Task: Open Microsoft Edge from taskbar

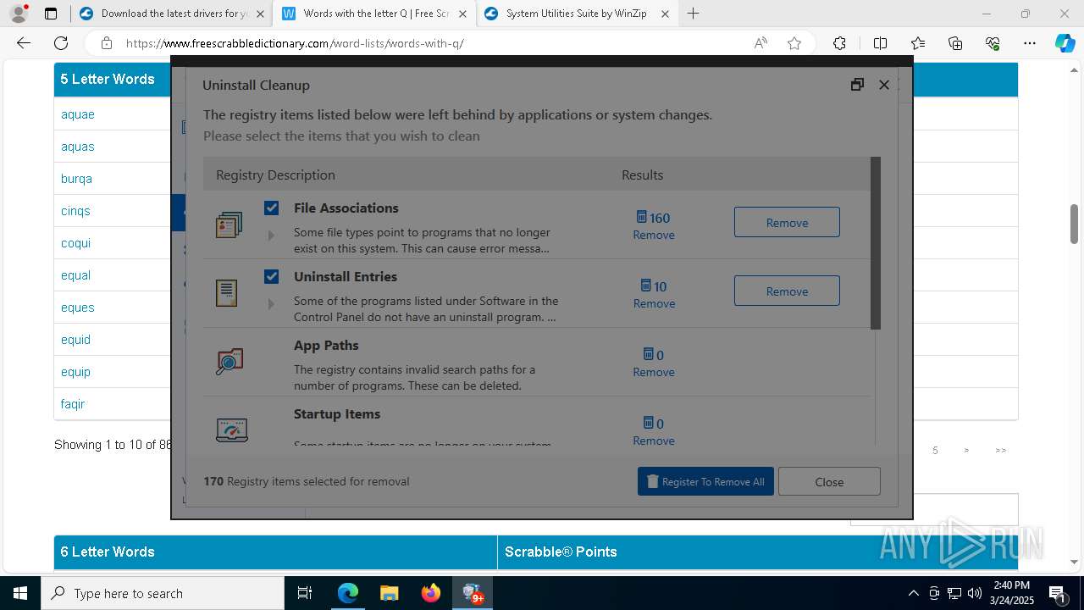Action: (348, 593)
